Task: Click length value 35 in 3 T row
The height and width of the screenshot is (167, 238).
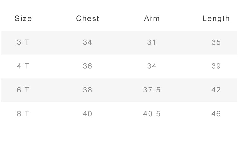Action: tap(216, 42)
